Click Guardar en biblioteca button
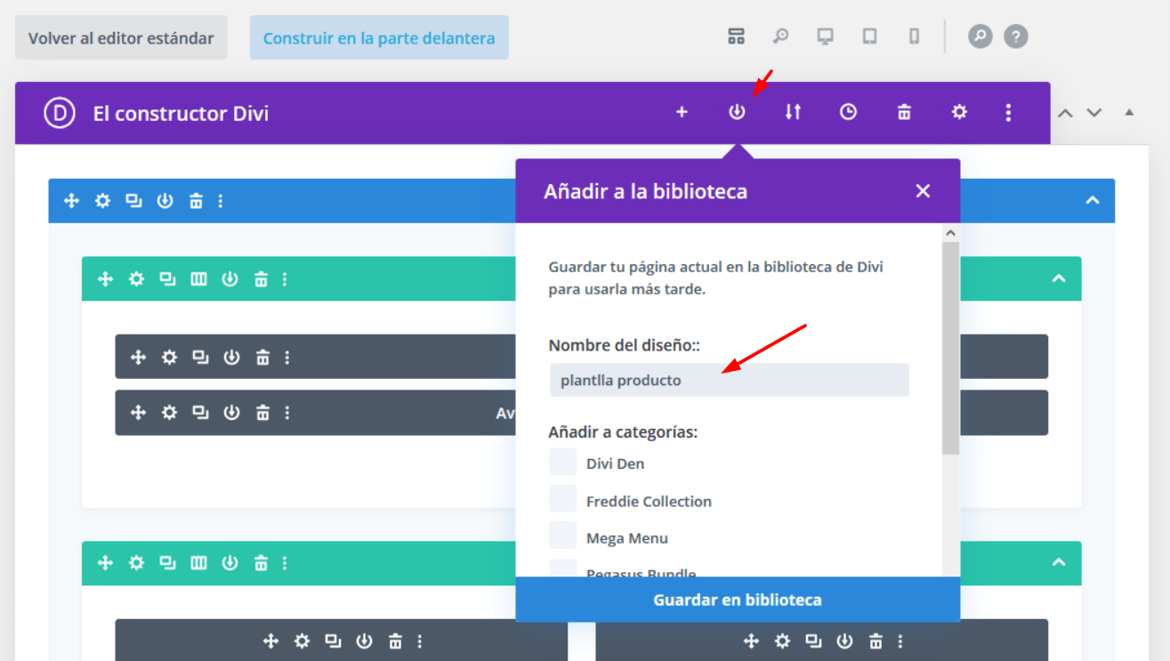Screen dimensions: 1170x661 click(738, 600)
